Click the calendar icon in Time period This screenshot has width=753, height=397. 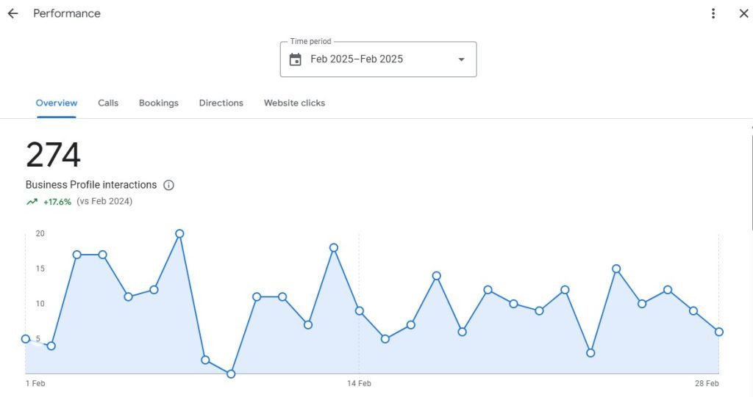(295, 59)
